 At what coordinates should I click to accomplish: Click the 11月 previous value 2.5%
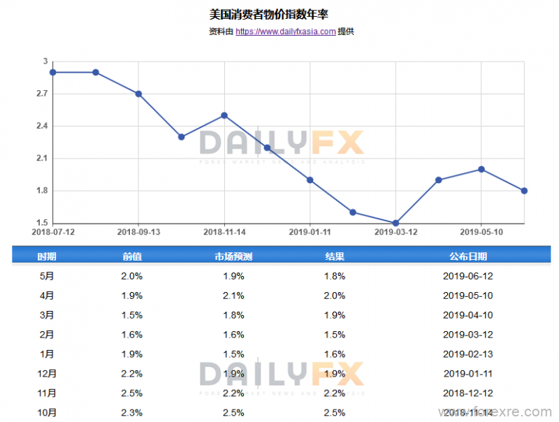point(132,393)
